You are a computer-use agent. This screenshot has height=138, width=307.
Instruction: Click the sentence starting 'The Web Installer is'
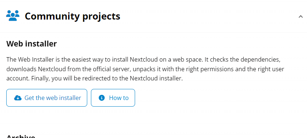[x=105, y=59]
